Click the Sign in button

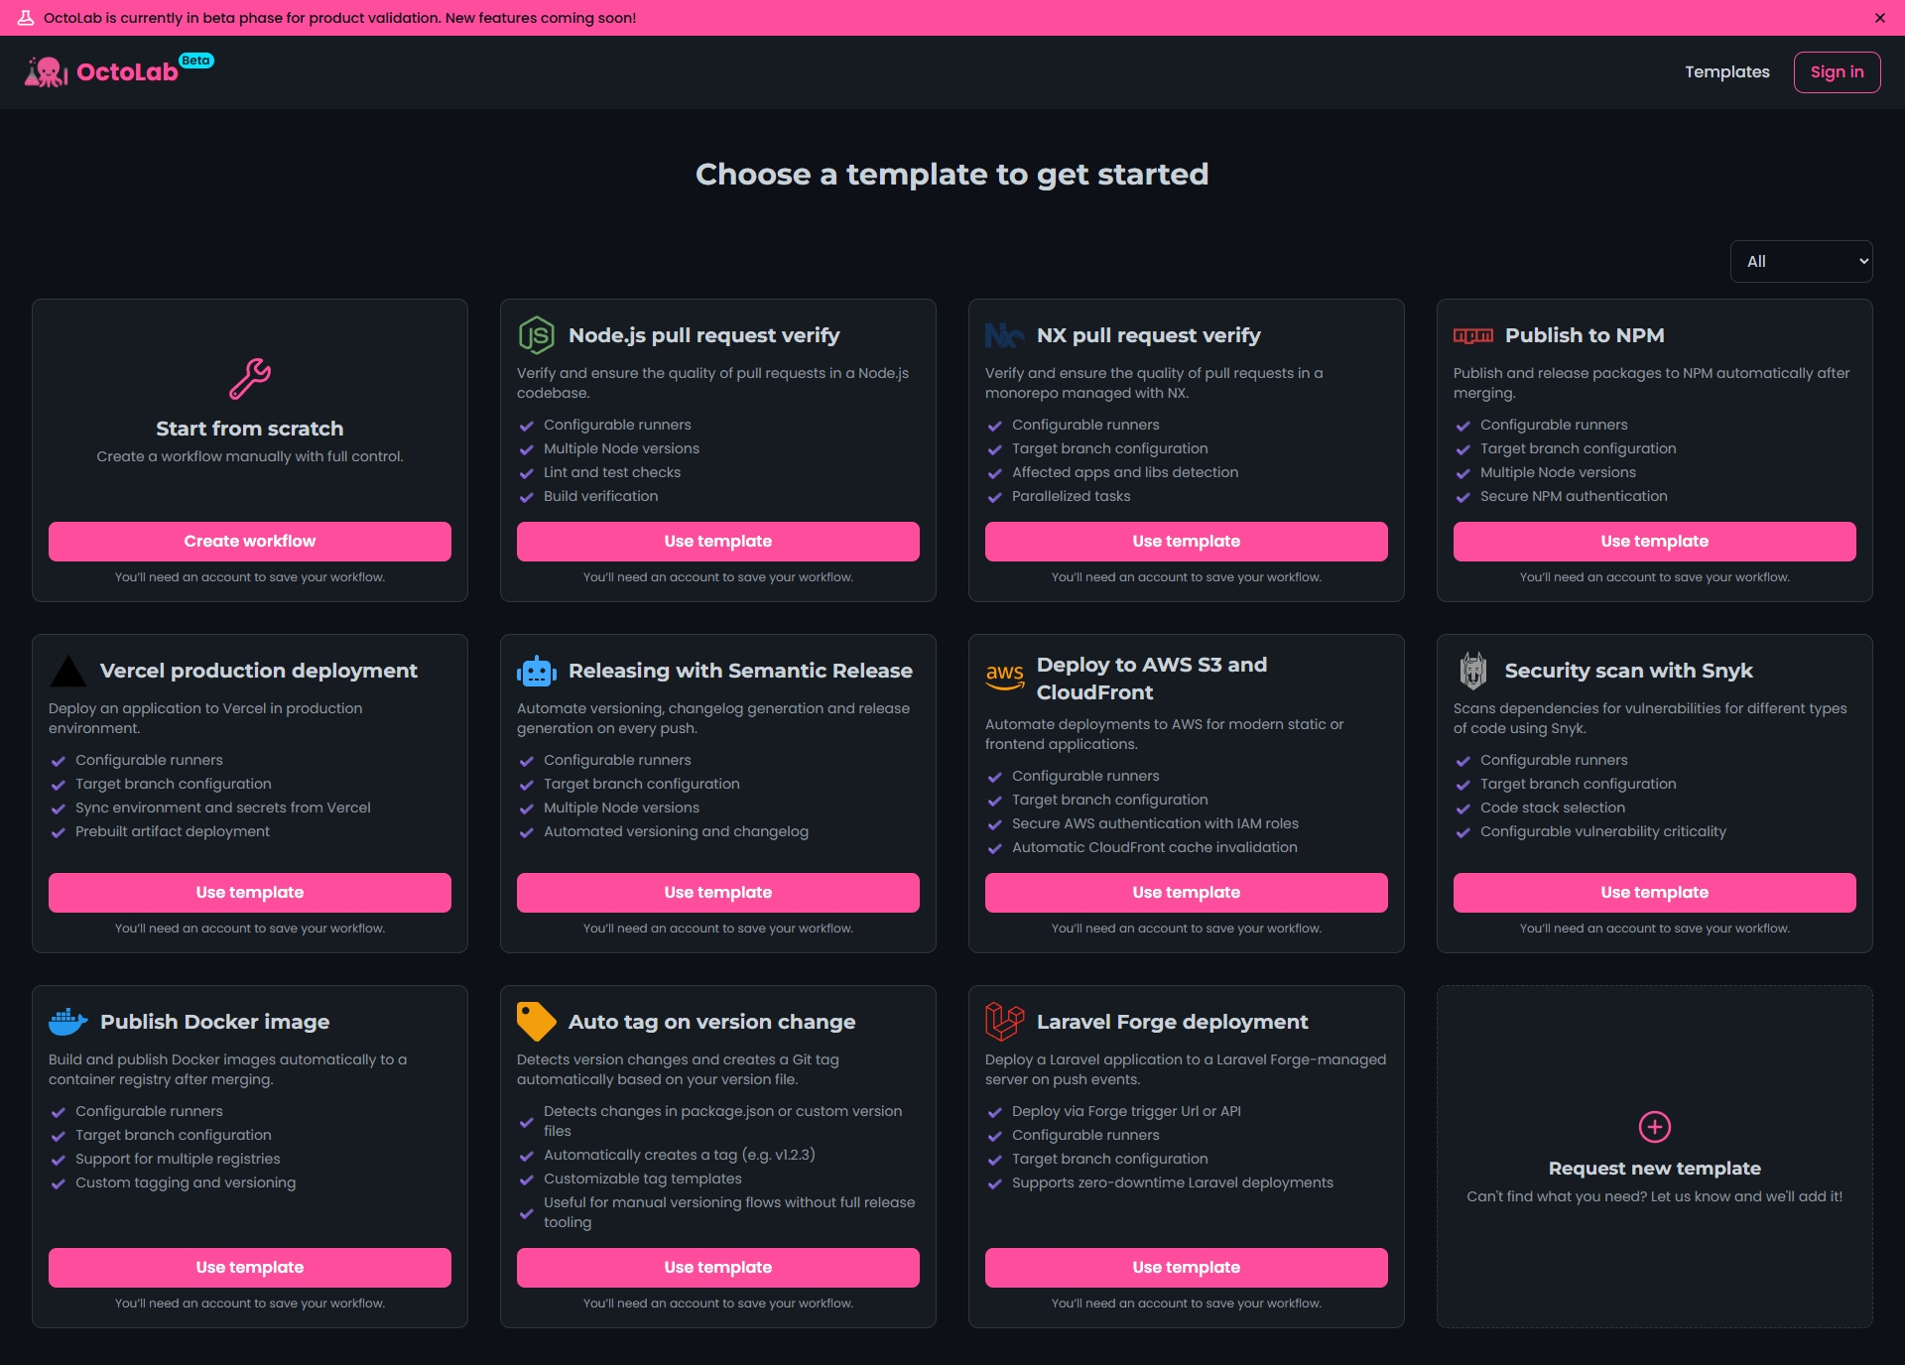(x=1837, y=72)
